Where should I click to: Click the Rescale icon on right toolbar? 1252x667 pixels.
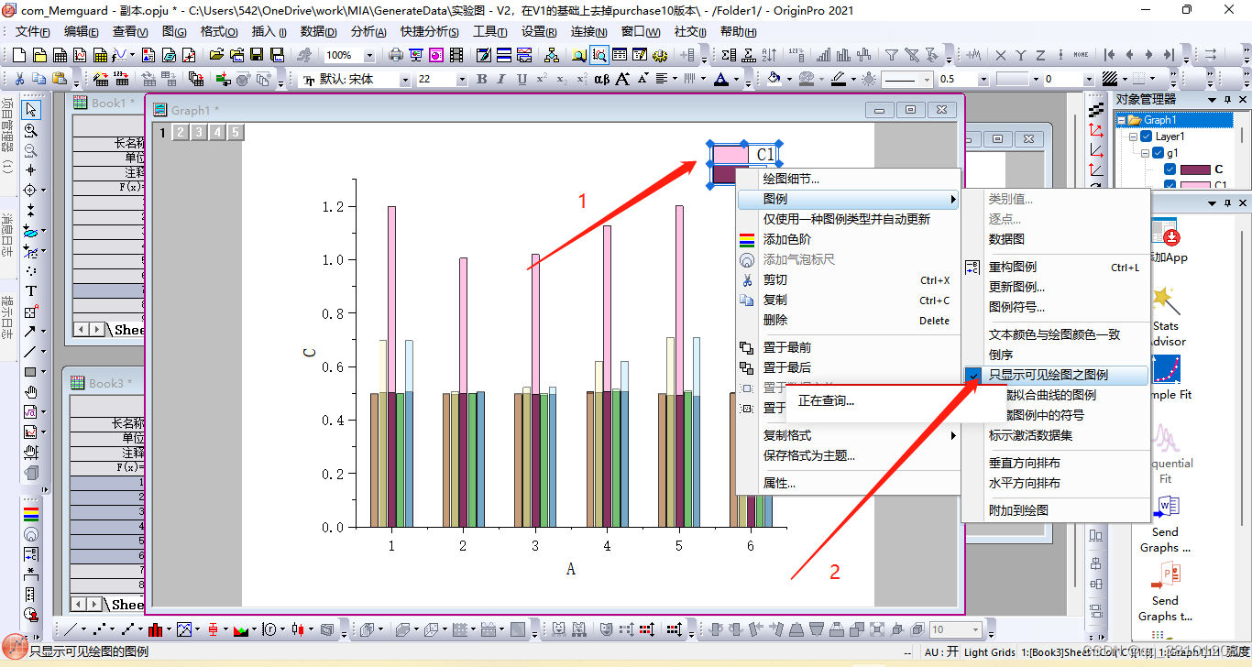[1096, 130]
